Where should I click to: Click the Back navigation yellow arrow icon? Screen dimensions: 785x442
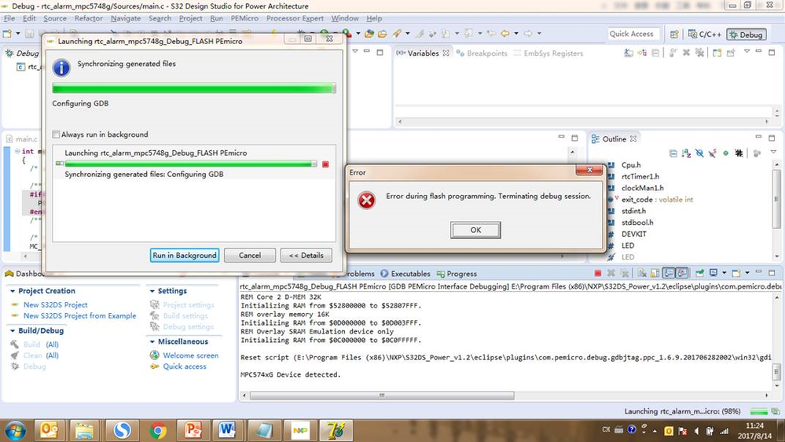click(x=505, y=34)
